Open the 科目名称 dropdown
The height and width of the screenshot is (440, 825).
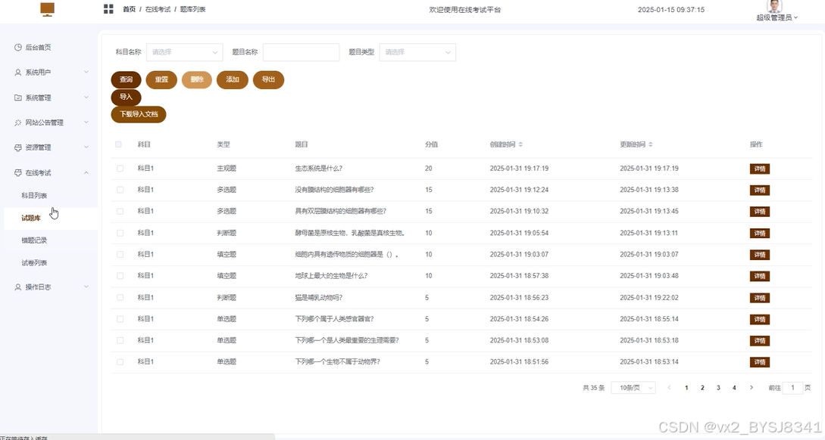pyautogui.click(x=185, y=52)
